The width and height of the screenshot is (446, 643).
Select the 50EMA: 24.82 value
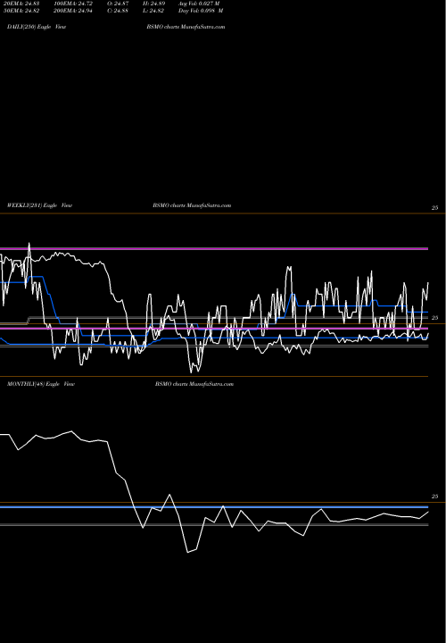[x=21, y=11]
